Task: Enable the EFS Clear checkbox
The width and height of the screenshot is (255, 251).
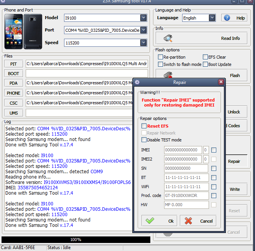Action: (x=205, y=57)
